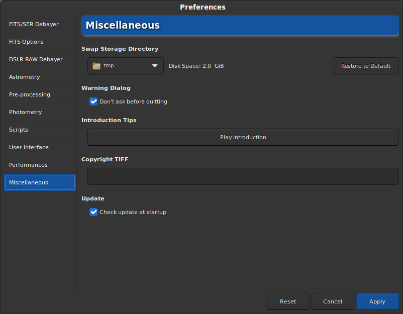The height and width of the screenshot is (314, 403).
Task: Expand the swap directory dropdown arrow
Action: [x=155, y=66]
